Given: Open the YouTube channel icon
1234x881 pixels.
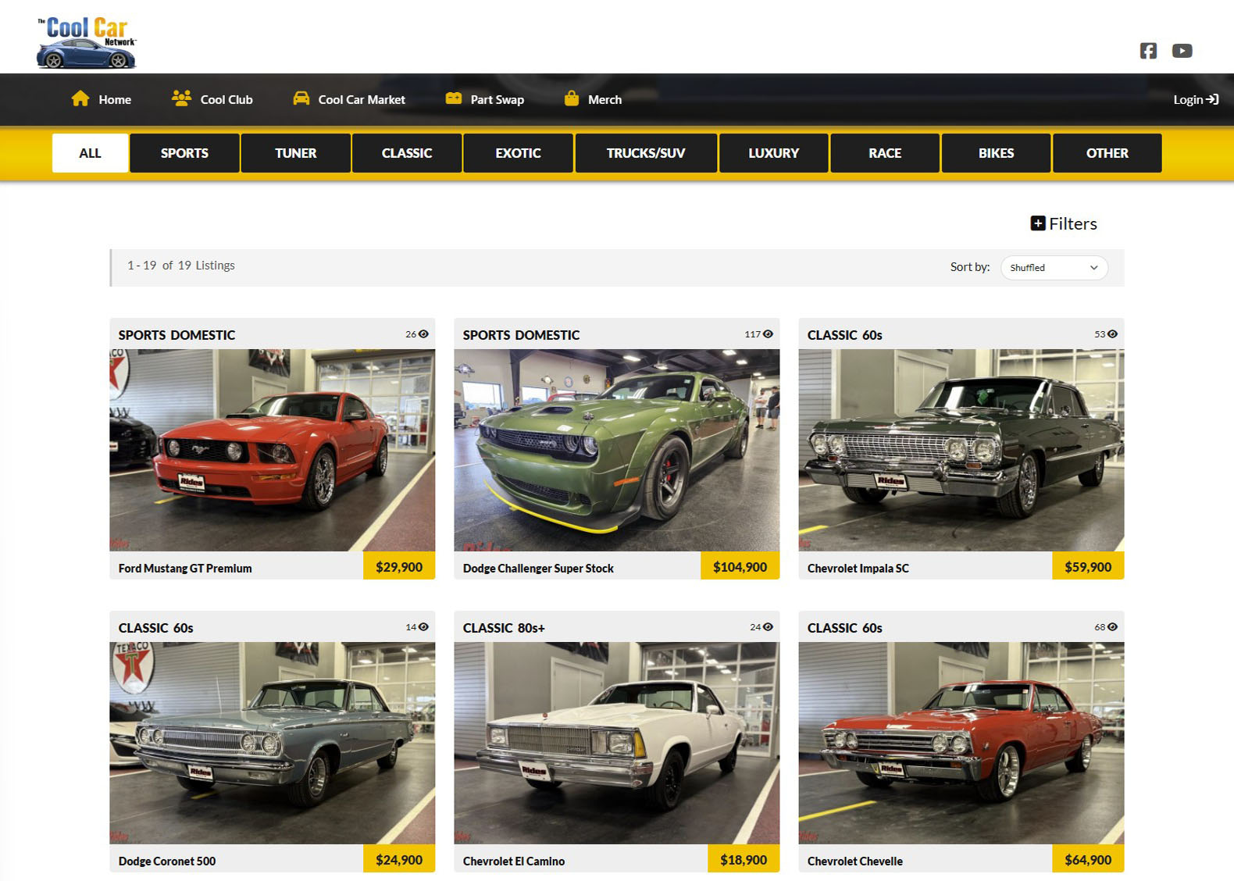Looking at the screenshot, I should click(1182, 51).
